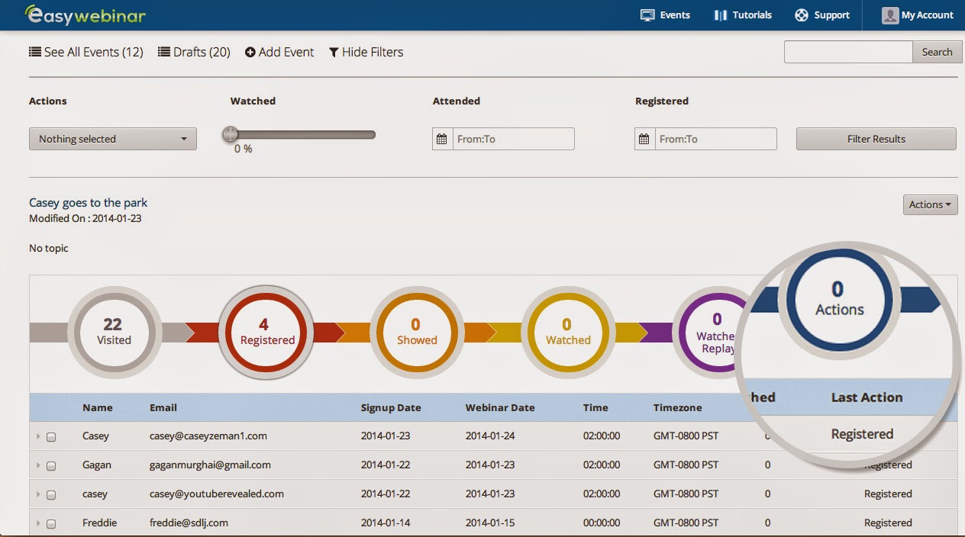Open the event Actions dropdown button
This screenshot has width=965, height=537.
click(930, 204)
